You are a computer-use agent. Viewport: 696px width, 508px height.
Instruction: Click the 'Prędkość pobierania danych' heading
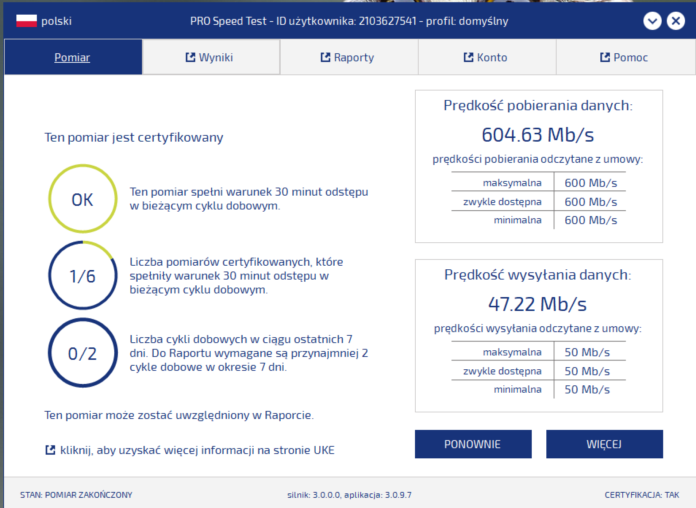coord(538,105)
